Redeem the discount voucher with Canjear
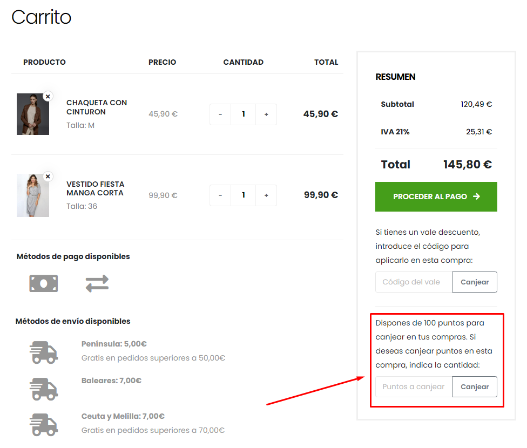The height and width of the screenshot is (448, 527). 475,282
